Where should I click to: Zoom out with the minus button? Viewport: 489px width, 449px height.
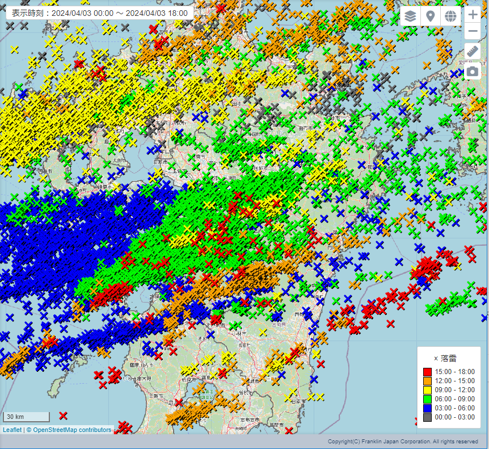(473, 31)
